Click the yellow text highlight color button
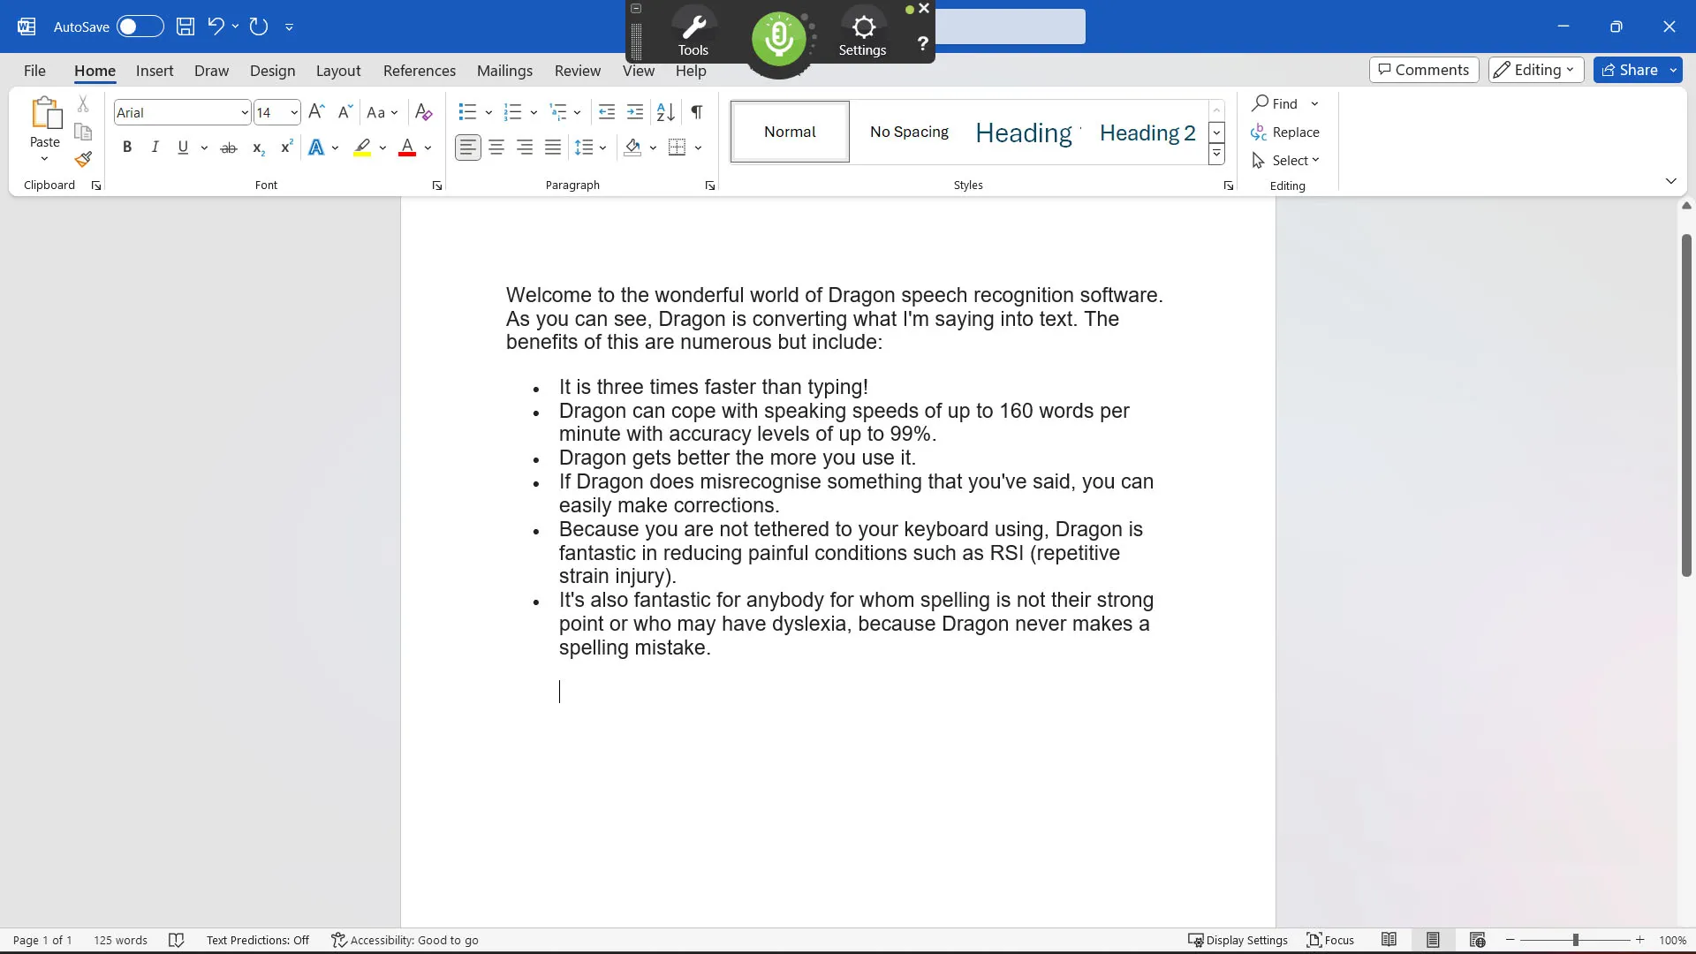The image size is (1696, 954). [362, 148]
